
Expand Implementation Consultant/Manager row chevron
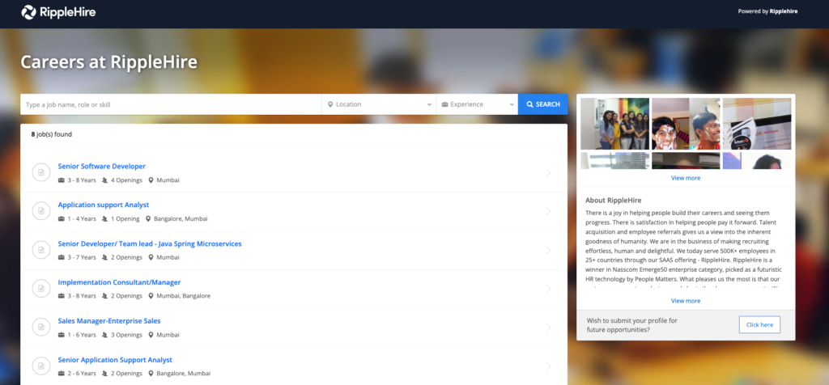tap(549, 289)
